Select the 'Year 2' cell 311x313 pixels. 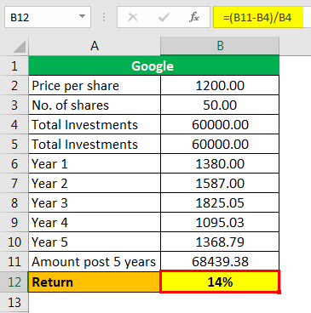95,183
